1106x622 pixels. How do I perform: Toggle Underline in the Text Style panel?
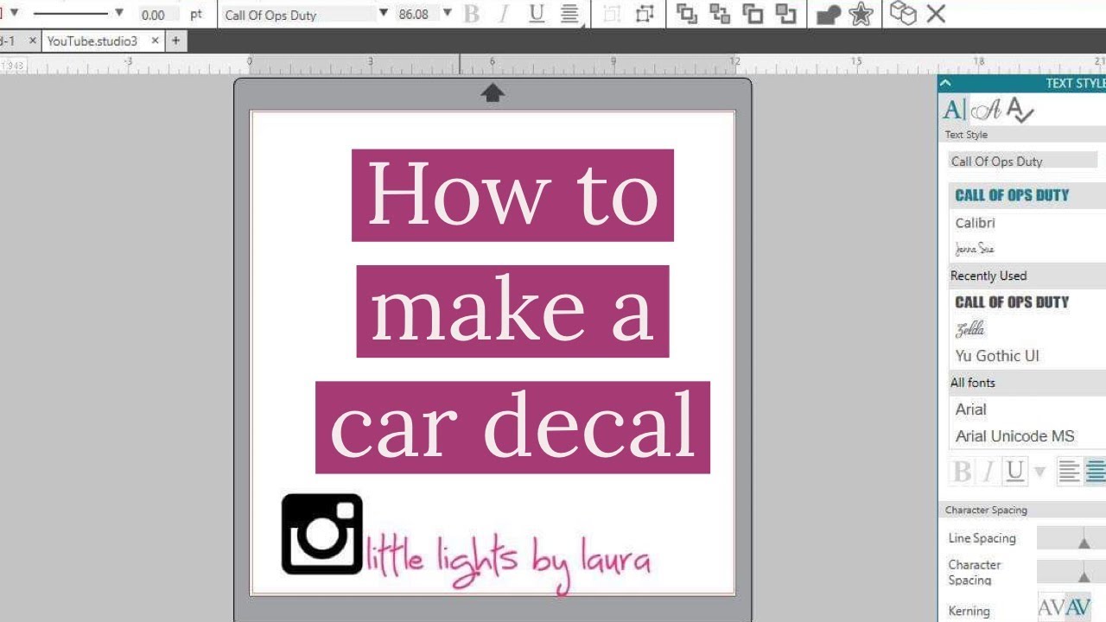1015,472
